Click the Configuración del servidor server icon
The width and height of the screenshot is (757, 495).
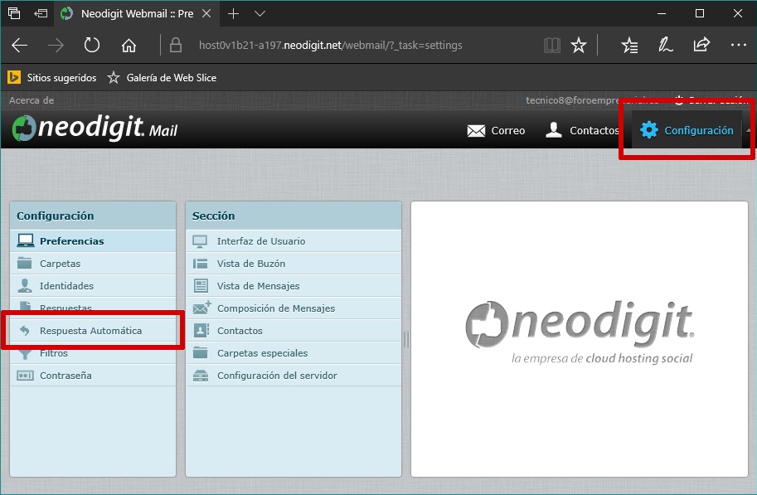(201, 376)
